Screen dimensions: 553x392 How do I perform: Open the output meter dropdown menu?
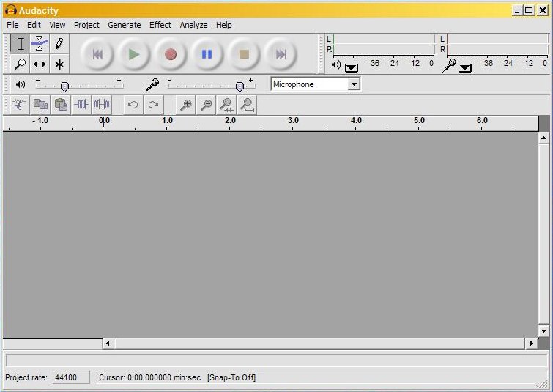tap(351, 67)
